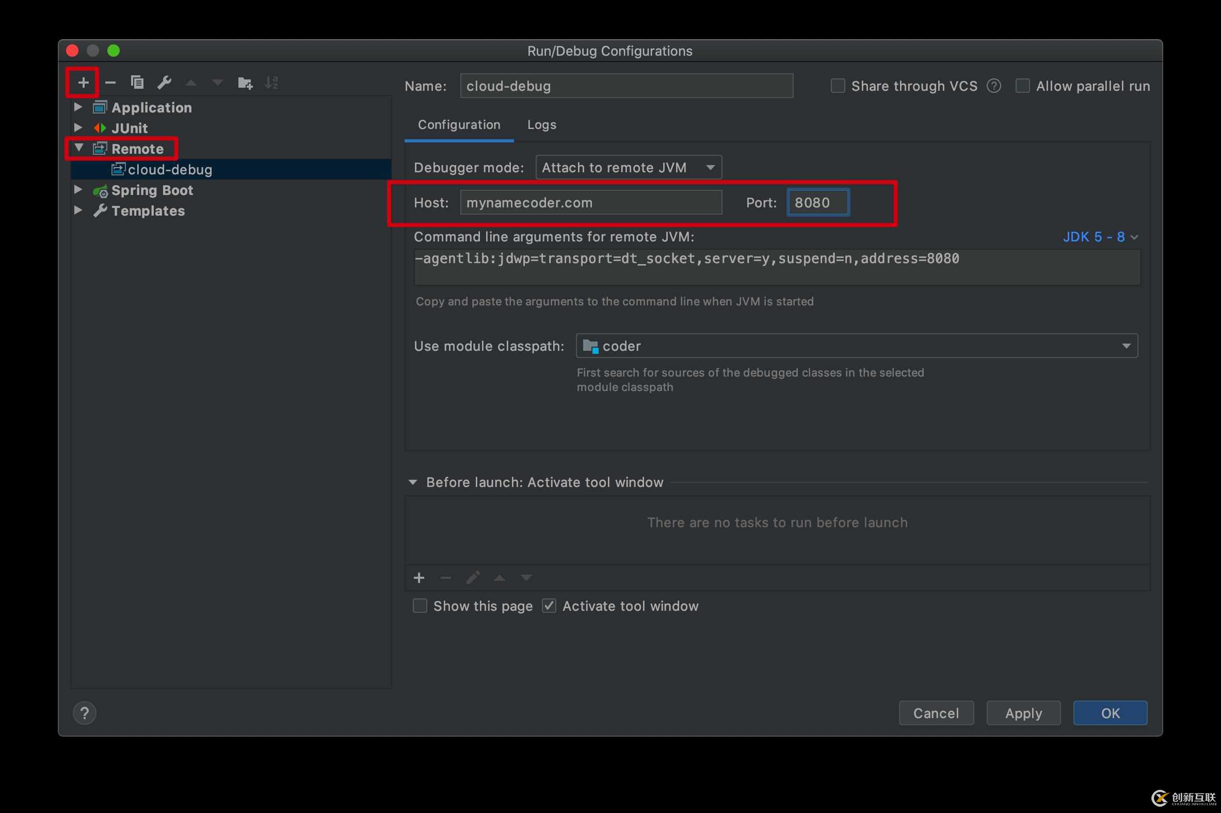The height and width of the screenshot is (813, 1221).
Task: Open the Debugger mode dropdown
Action: click(x=629, y=168)
